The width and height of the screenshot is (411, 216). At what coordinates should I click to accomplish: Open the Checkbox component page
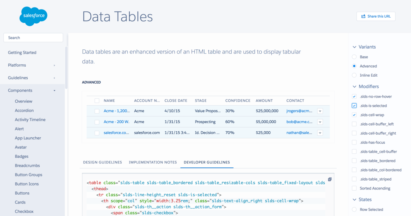point(24,211)
